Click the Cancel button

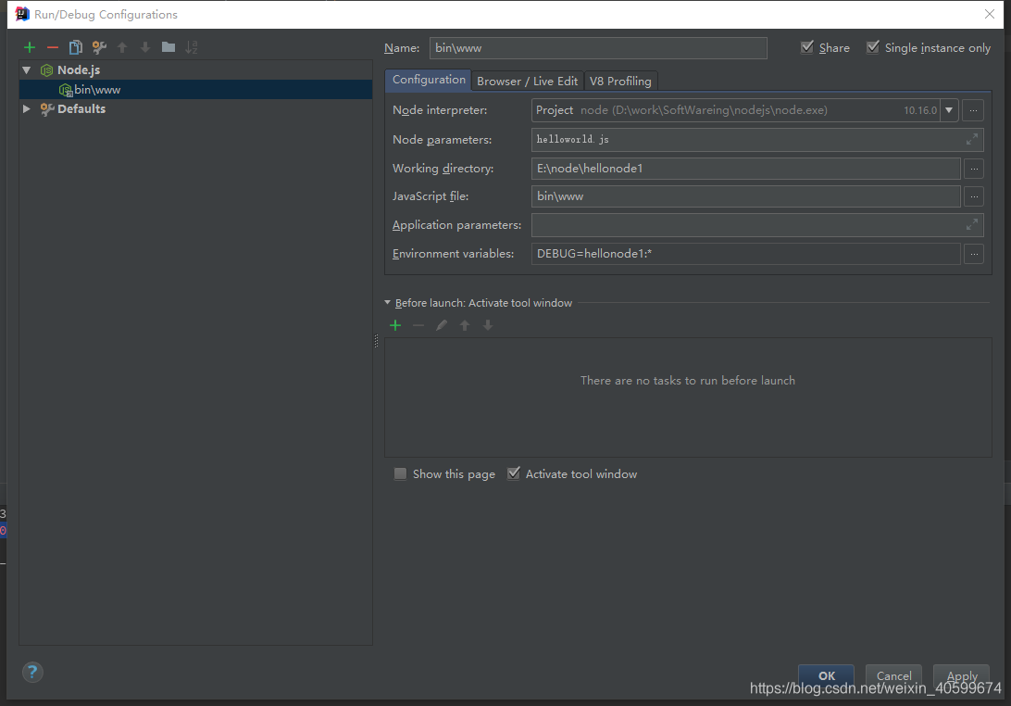[893, 675]
